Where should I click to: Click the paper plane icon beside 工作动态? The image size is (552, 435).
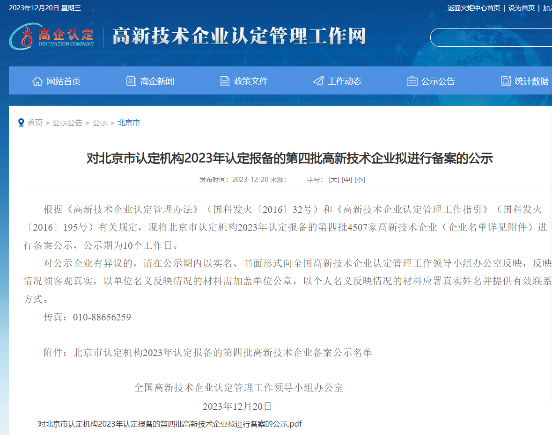click(x=318, y=81)
